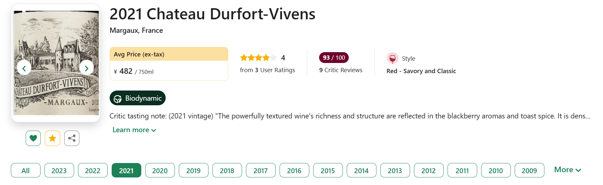This screenshot has width=603, height=185.
Task: Click the share icon below the image
Action: 72,138
